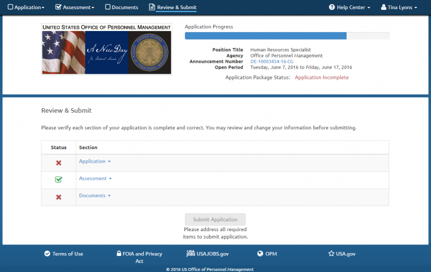Click the green check status for Assessment

click(x=59, y=179)
